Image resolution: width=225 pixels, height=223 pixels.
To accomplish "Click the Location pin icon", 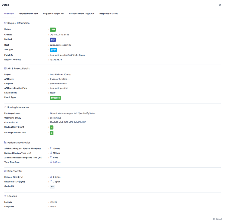I will pyautogui.click(x=5, y=196).
